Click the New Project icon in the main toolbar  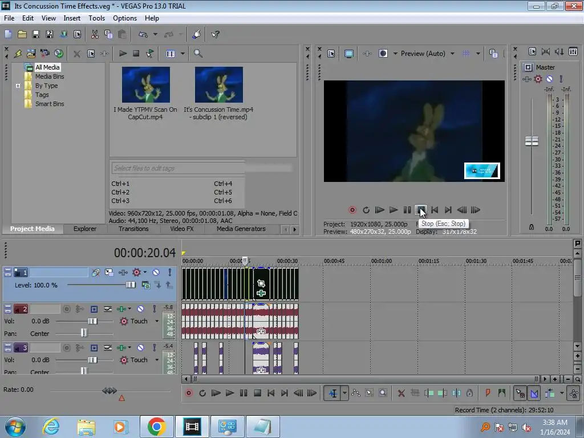click(8, 34)
